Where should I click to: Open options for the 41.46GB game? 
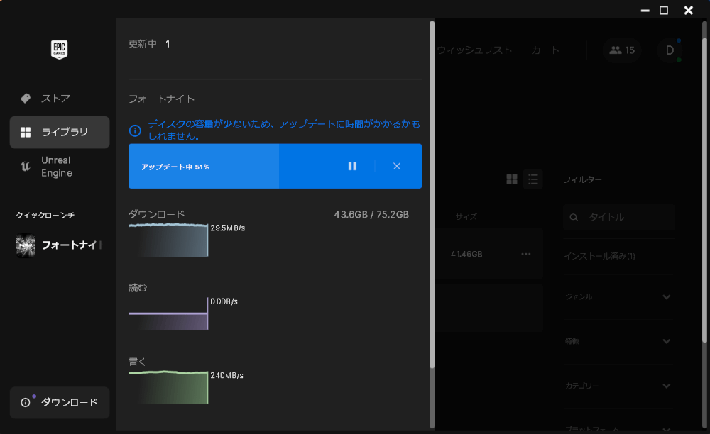pos(525,254)
